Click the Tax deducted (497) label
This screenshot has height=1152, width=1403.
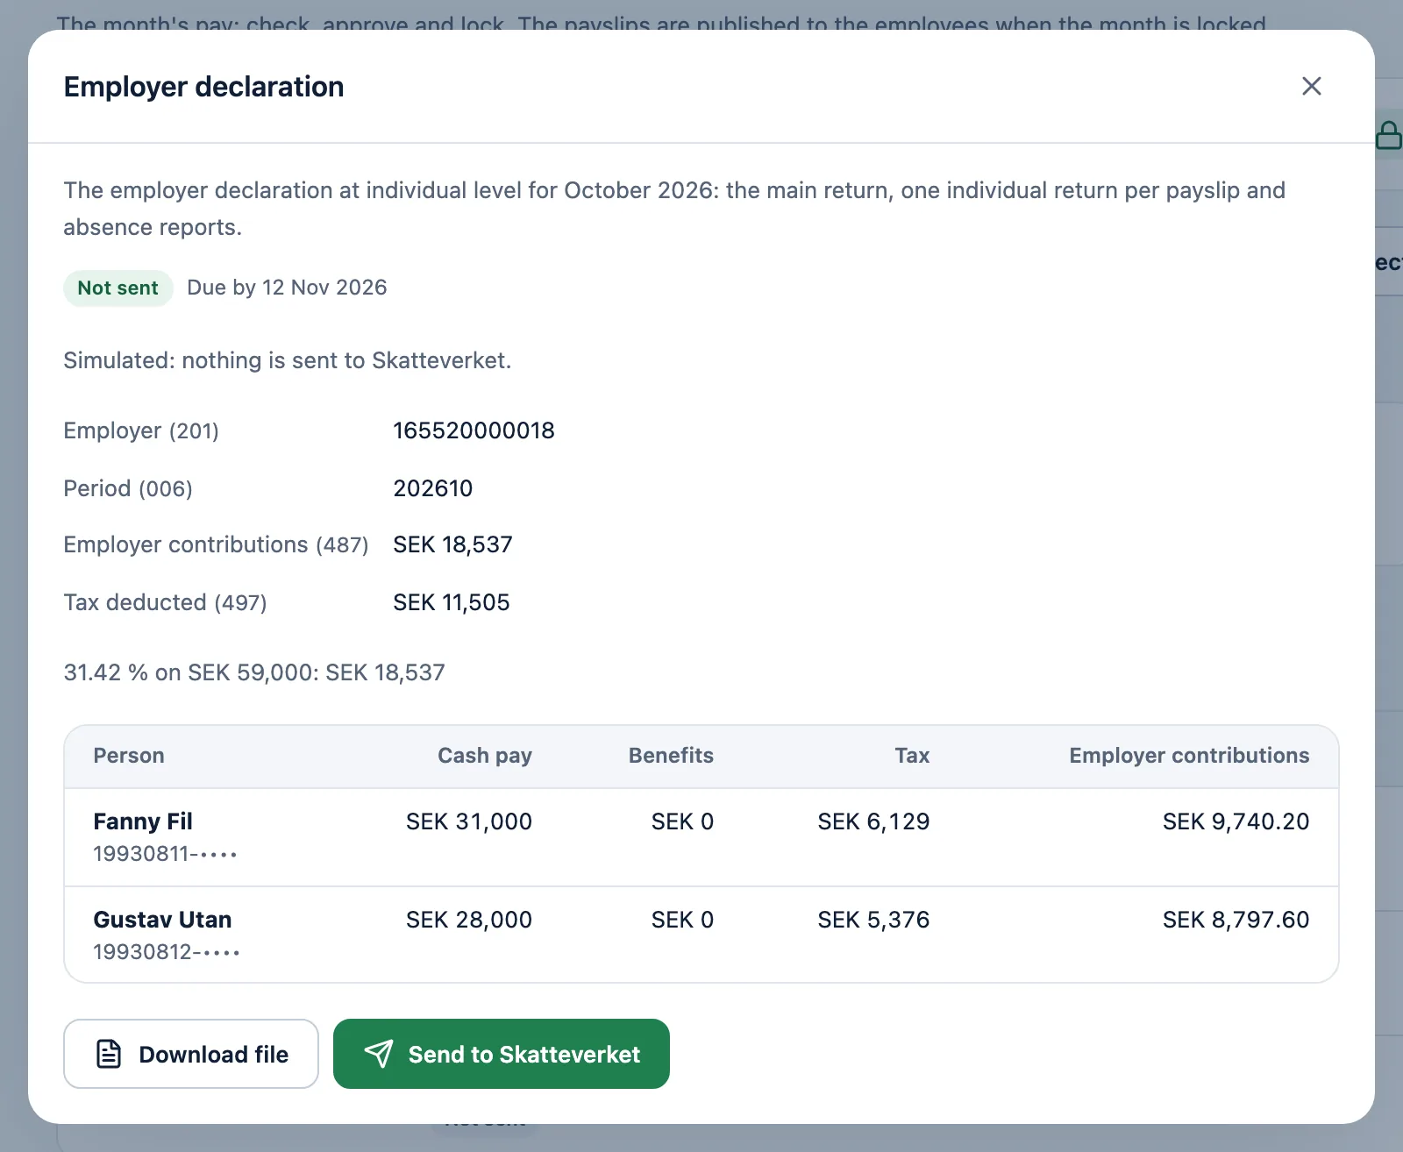(165, 602)
